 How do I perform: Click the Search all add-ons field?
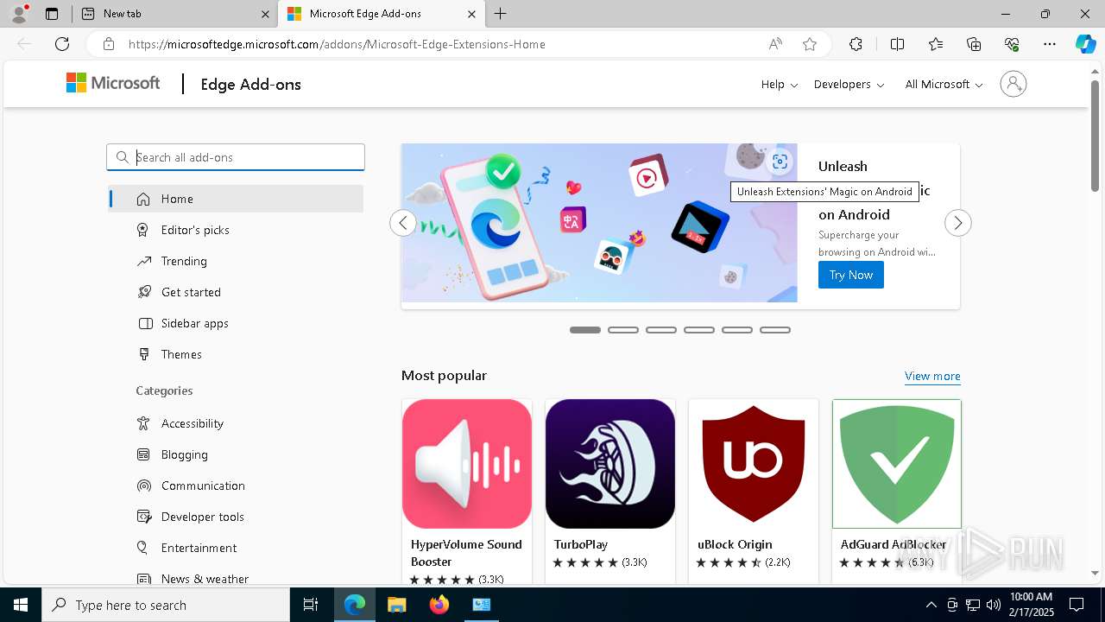click(236, 157)
